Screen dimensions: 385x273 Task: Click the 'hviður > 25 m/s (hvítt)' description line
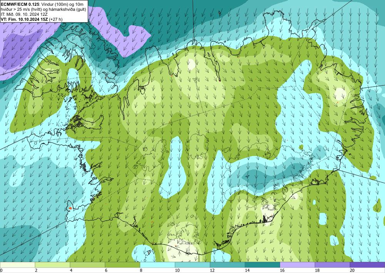tap(22, 9)
